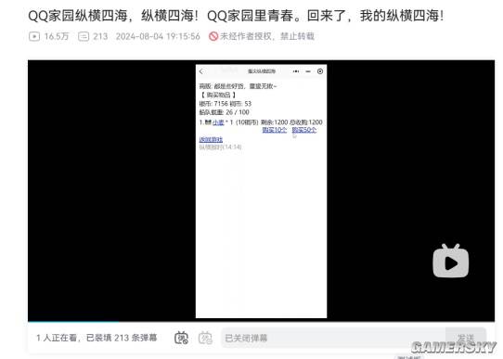Click the back arrow in the mini program
Viewport: 503px width, 359px height.
[201, 71]
